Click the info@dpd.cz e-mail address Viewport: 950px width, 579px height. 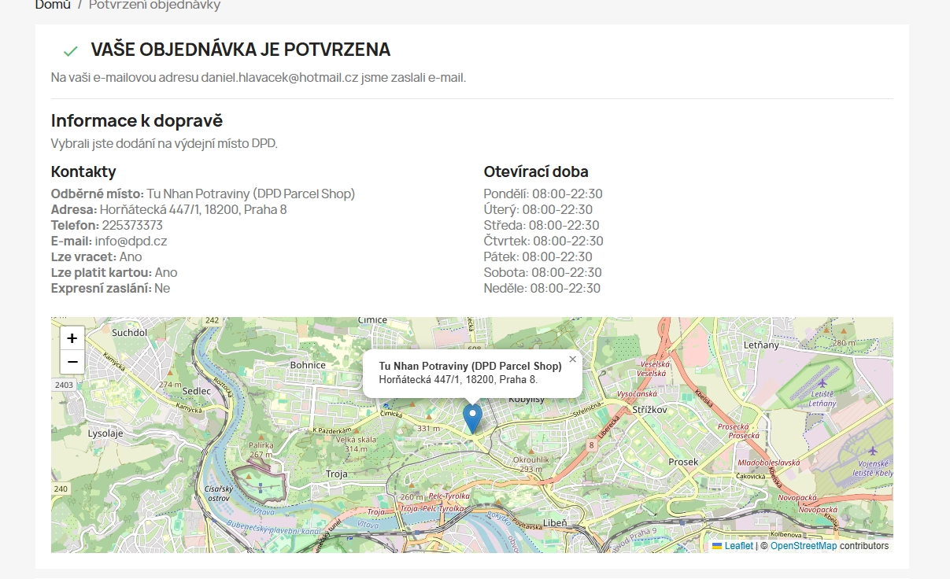[x=131, y=241]
